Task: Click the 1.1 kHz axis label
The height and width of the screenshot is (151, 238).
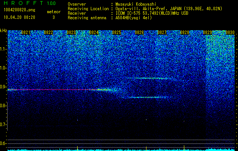Action: 3,49
